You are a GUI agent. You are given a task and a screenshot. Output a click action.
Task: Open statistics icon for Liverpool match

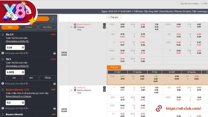(105, 90)
